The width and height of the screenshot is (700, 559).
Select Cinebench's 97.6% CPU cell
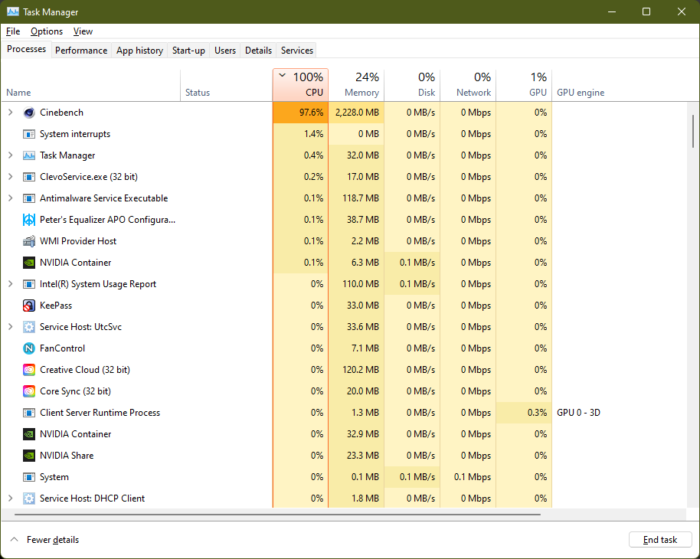coord(300,113)
